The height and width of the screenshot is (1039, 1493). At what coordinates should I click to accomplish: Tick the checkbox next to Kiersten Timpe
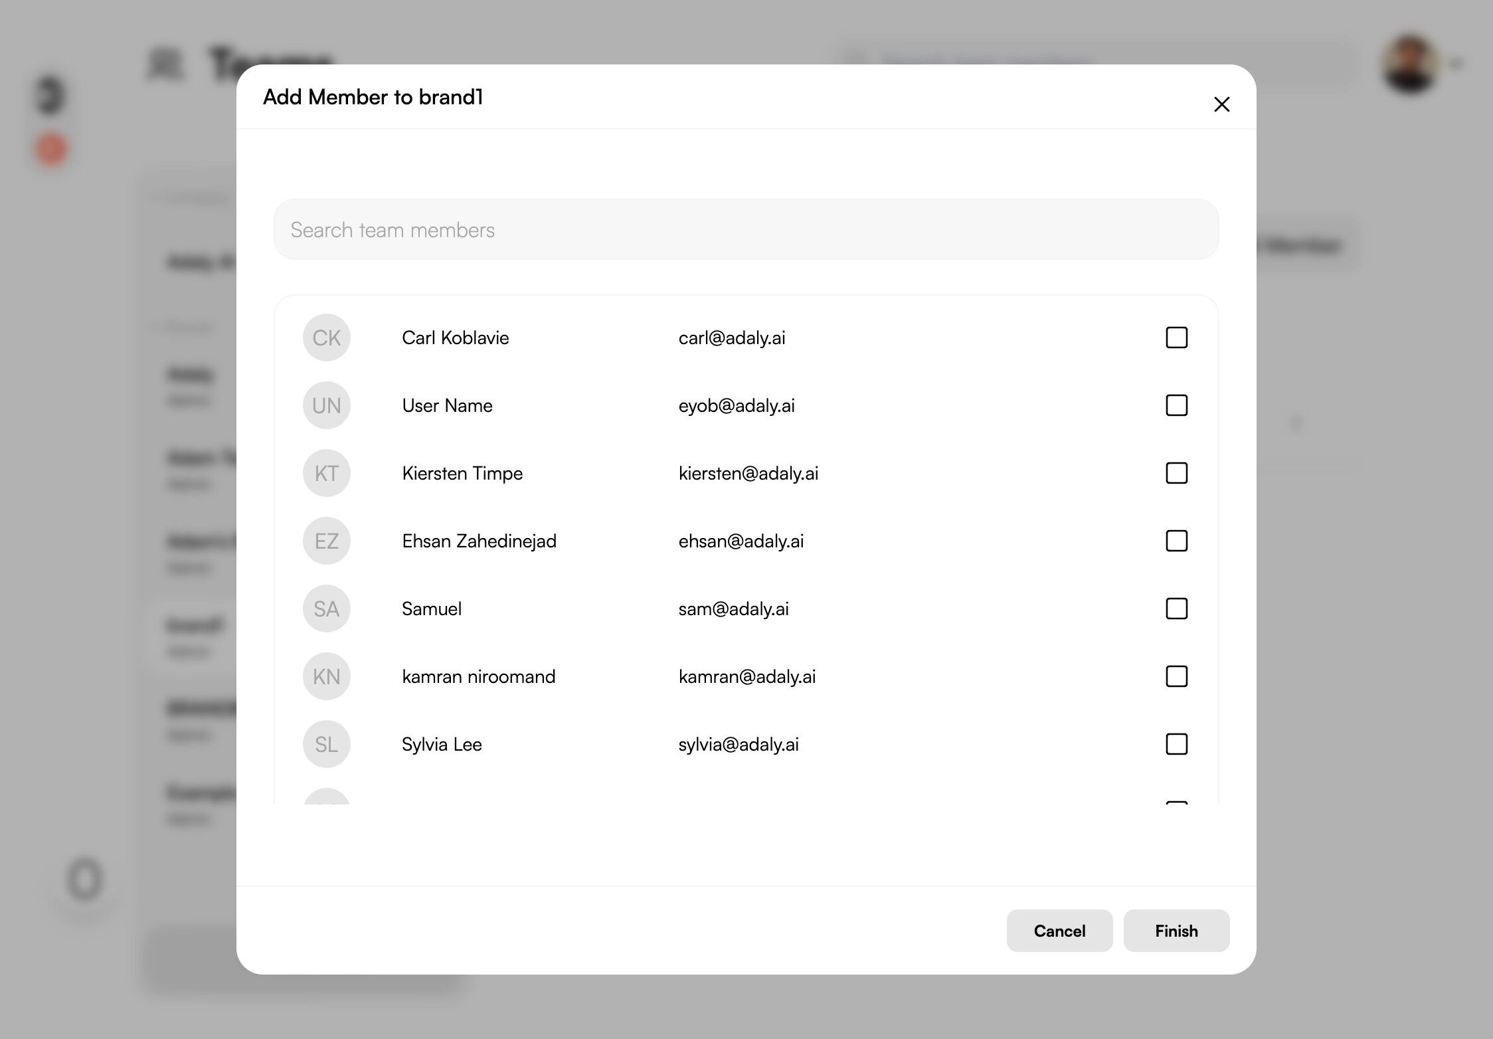point(1176,473)
